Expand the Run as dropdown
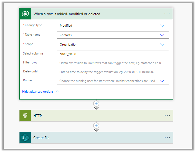The height and width of the screenshot is (152, 196). click(x=162, y=81)
